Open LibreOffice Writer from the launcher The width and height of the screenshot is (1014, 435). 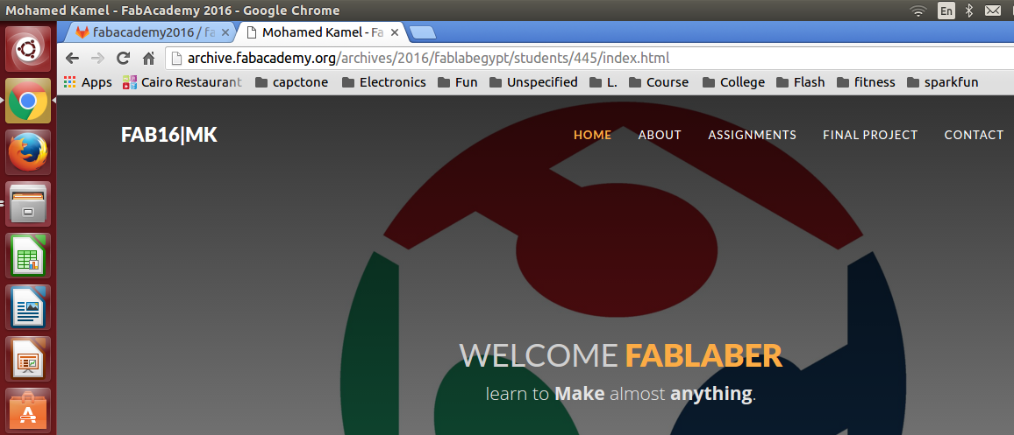pyautogui.click(x=28, y=307)
